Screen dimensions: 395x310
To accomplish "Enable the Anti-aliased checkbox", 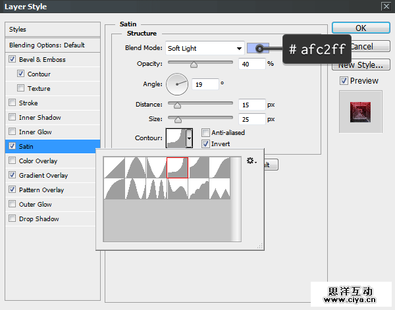I will point(206,132).
